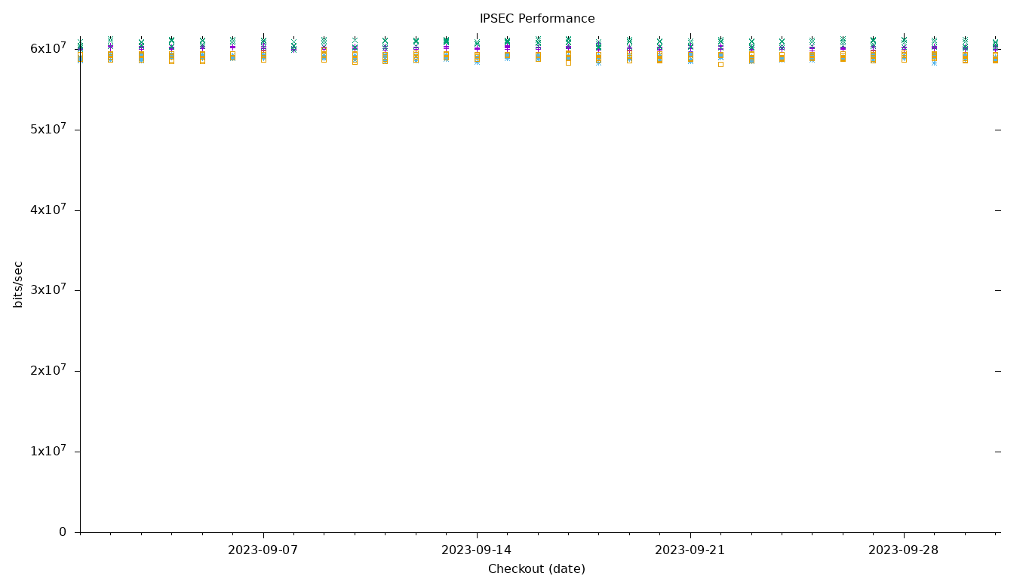Screen dimensions: 1026x579
Task: Select the 2023-09-14 date label
Action: (x=477, y=550)
